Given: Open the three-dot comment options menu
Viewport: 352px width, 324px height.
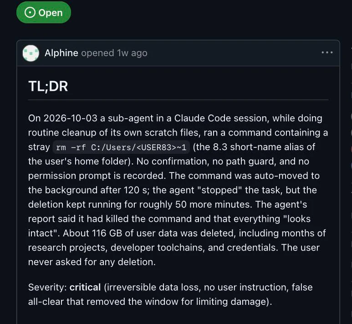Looking at the screenshot, I should click(327, 52).
